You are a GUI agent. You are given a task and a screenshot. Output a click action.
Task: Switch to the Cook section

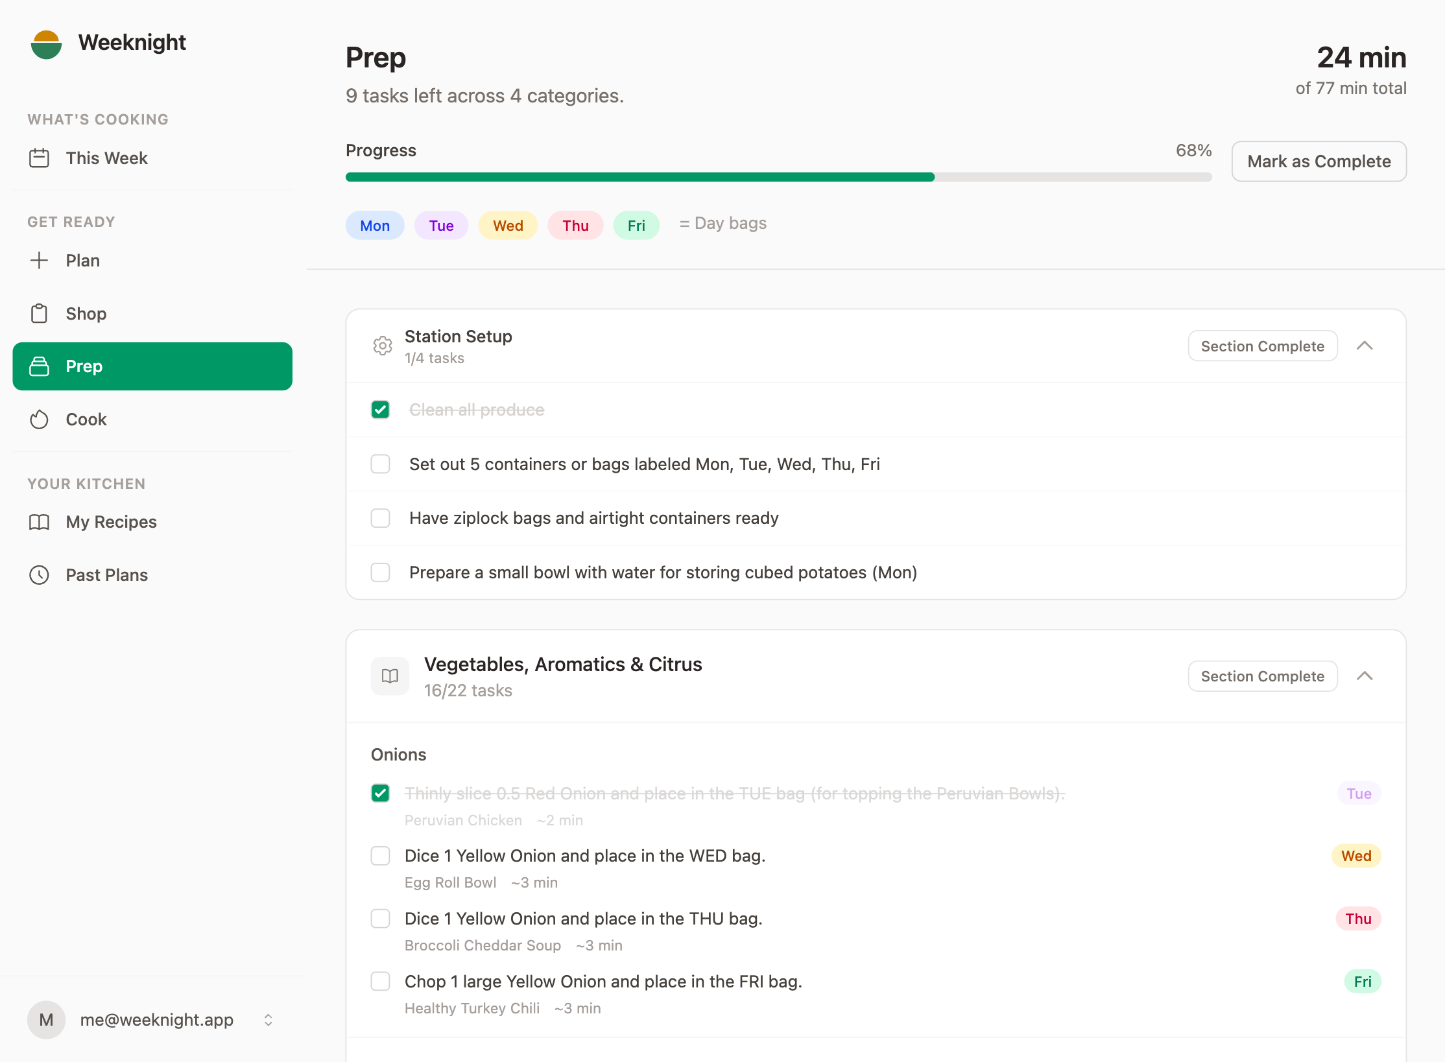[86, 419]
